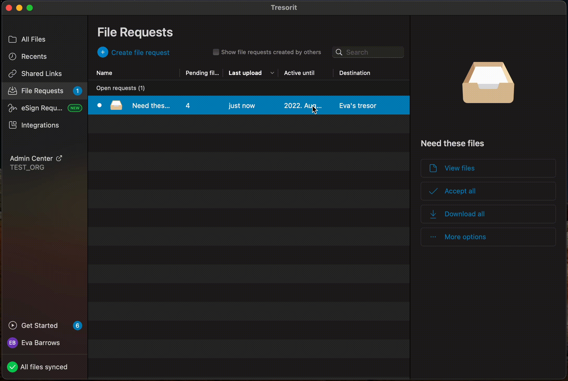
Task: Click the white dot indicator on request row
Action: point(99,105)
